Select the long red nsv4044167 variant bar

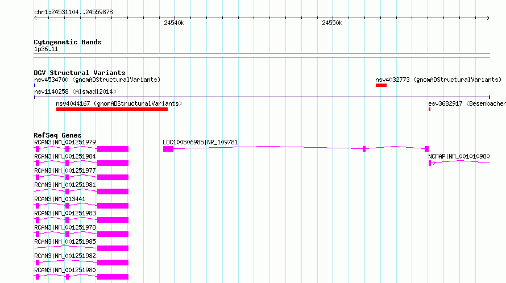(112, 109)
